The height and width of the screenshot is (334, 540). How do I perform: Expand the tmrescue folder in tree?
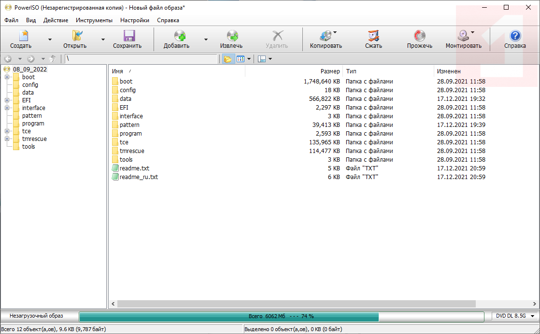tap(7, 139)
